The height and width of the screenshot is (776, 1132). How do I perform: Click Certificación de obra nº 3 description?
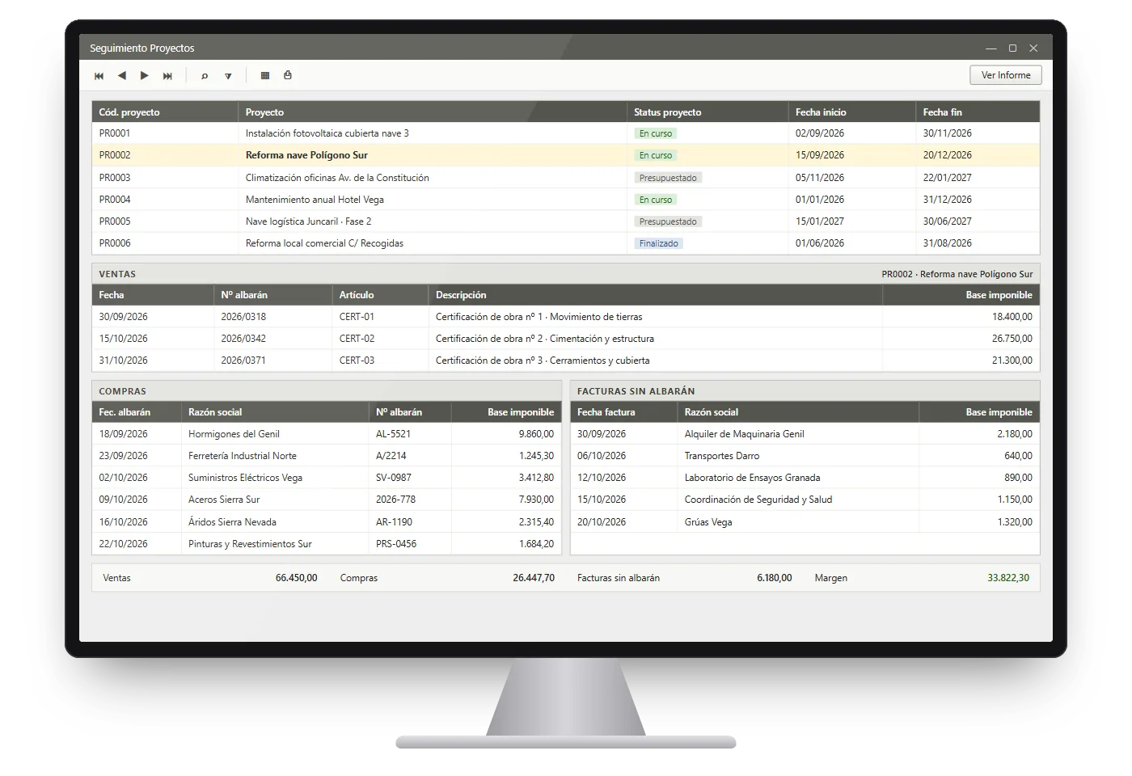[543, 361]
